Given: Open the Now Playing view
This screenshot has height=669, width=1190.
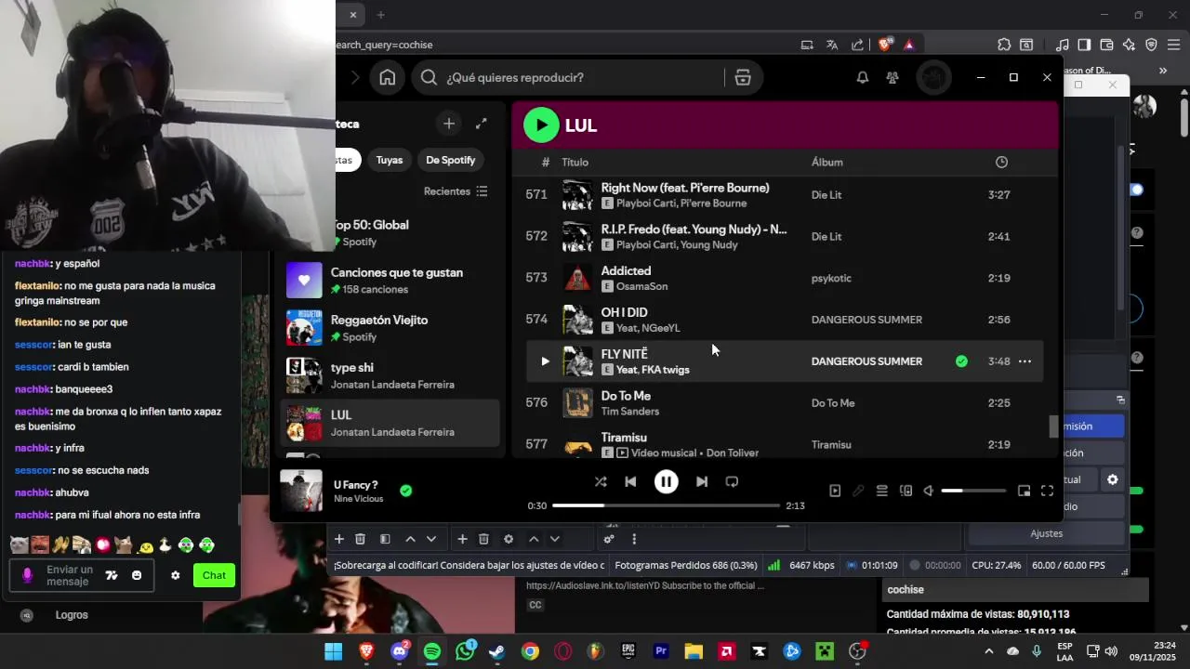Looking at the screenshot, I should click(x=835, y=491).
